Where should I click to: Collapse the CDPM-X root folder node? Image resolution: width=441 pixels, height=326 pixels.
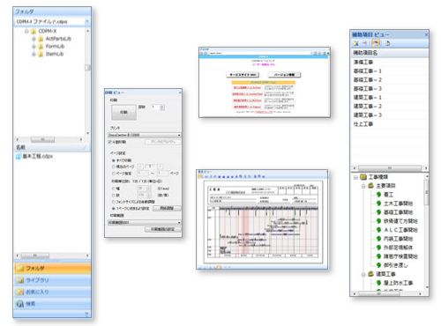(26, 31)
